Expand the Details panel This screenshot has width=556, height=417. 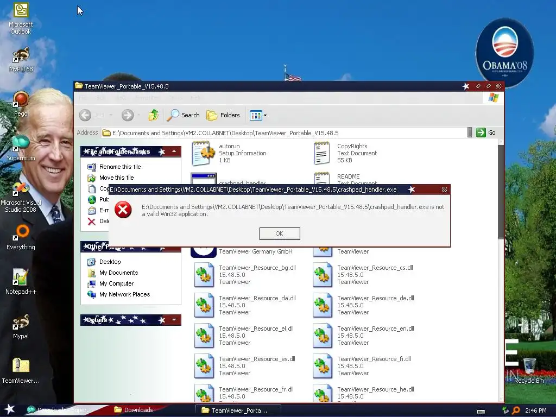pos(174,320)
